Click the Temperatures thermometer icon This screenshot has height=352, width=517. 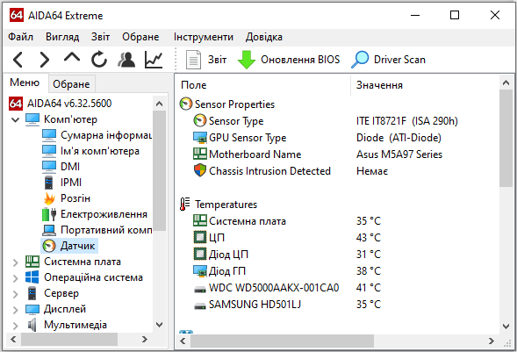click(184, 204)
